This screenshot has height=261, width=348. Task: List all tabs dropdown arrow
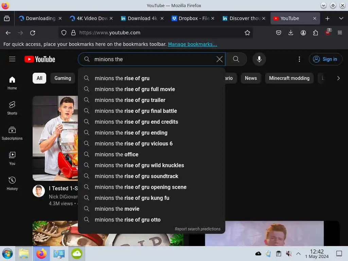pyautogui.click(x=341, y=18)
